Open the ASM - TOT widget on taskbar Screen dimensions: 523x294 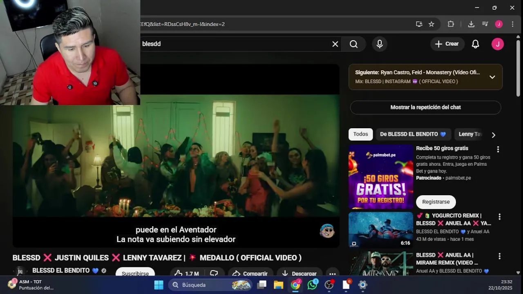(x=31, y=285)
